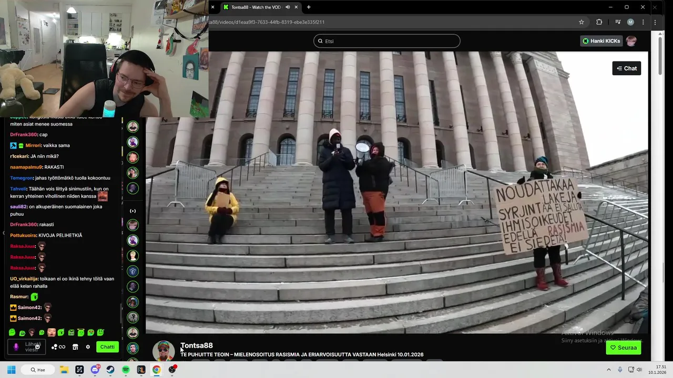Open the network tray icon
The width and height of the screenshot is (673, 378).
[x=630, y=370]
